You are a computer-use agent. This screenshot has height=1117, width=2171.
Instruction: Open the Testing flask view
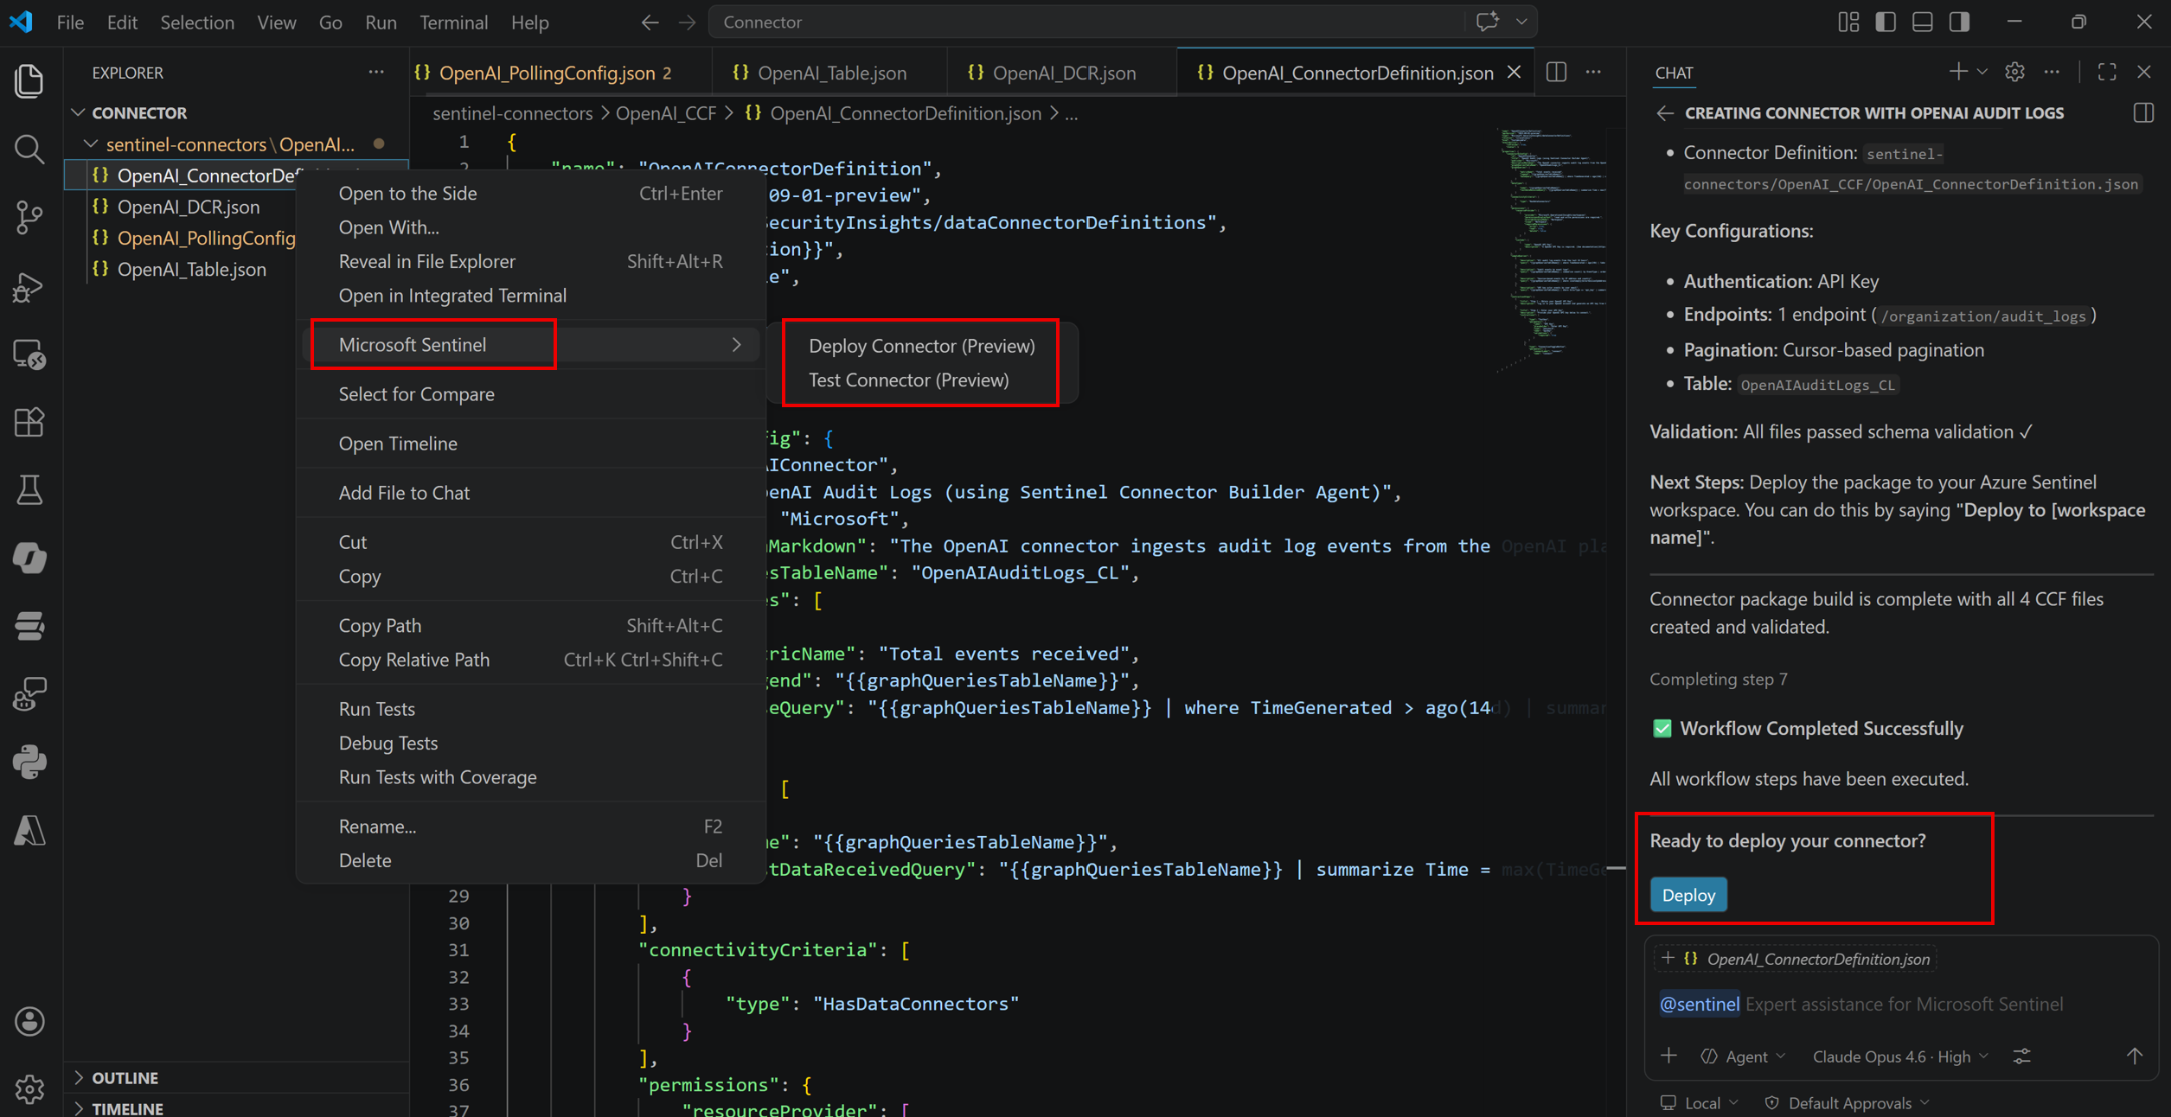(29, 490)
